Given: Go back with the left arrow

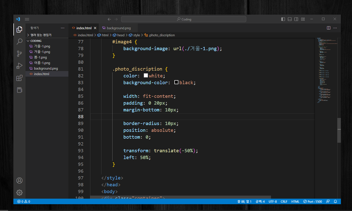Looking at the screenshot, I should (x=109, y=19).
